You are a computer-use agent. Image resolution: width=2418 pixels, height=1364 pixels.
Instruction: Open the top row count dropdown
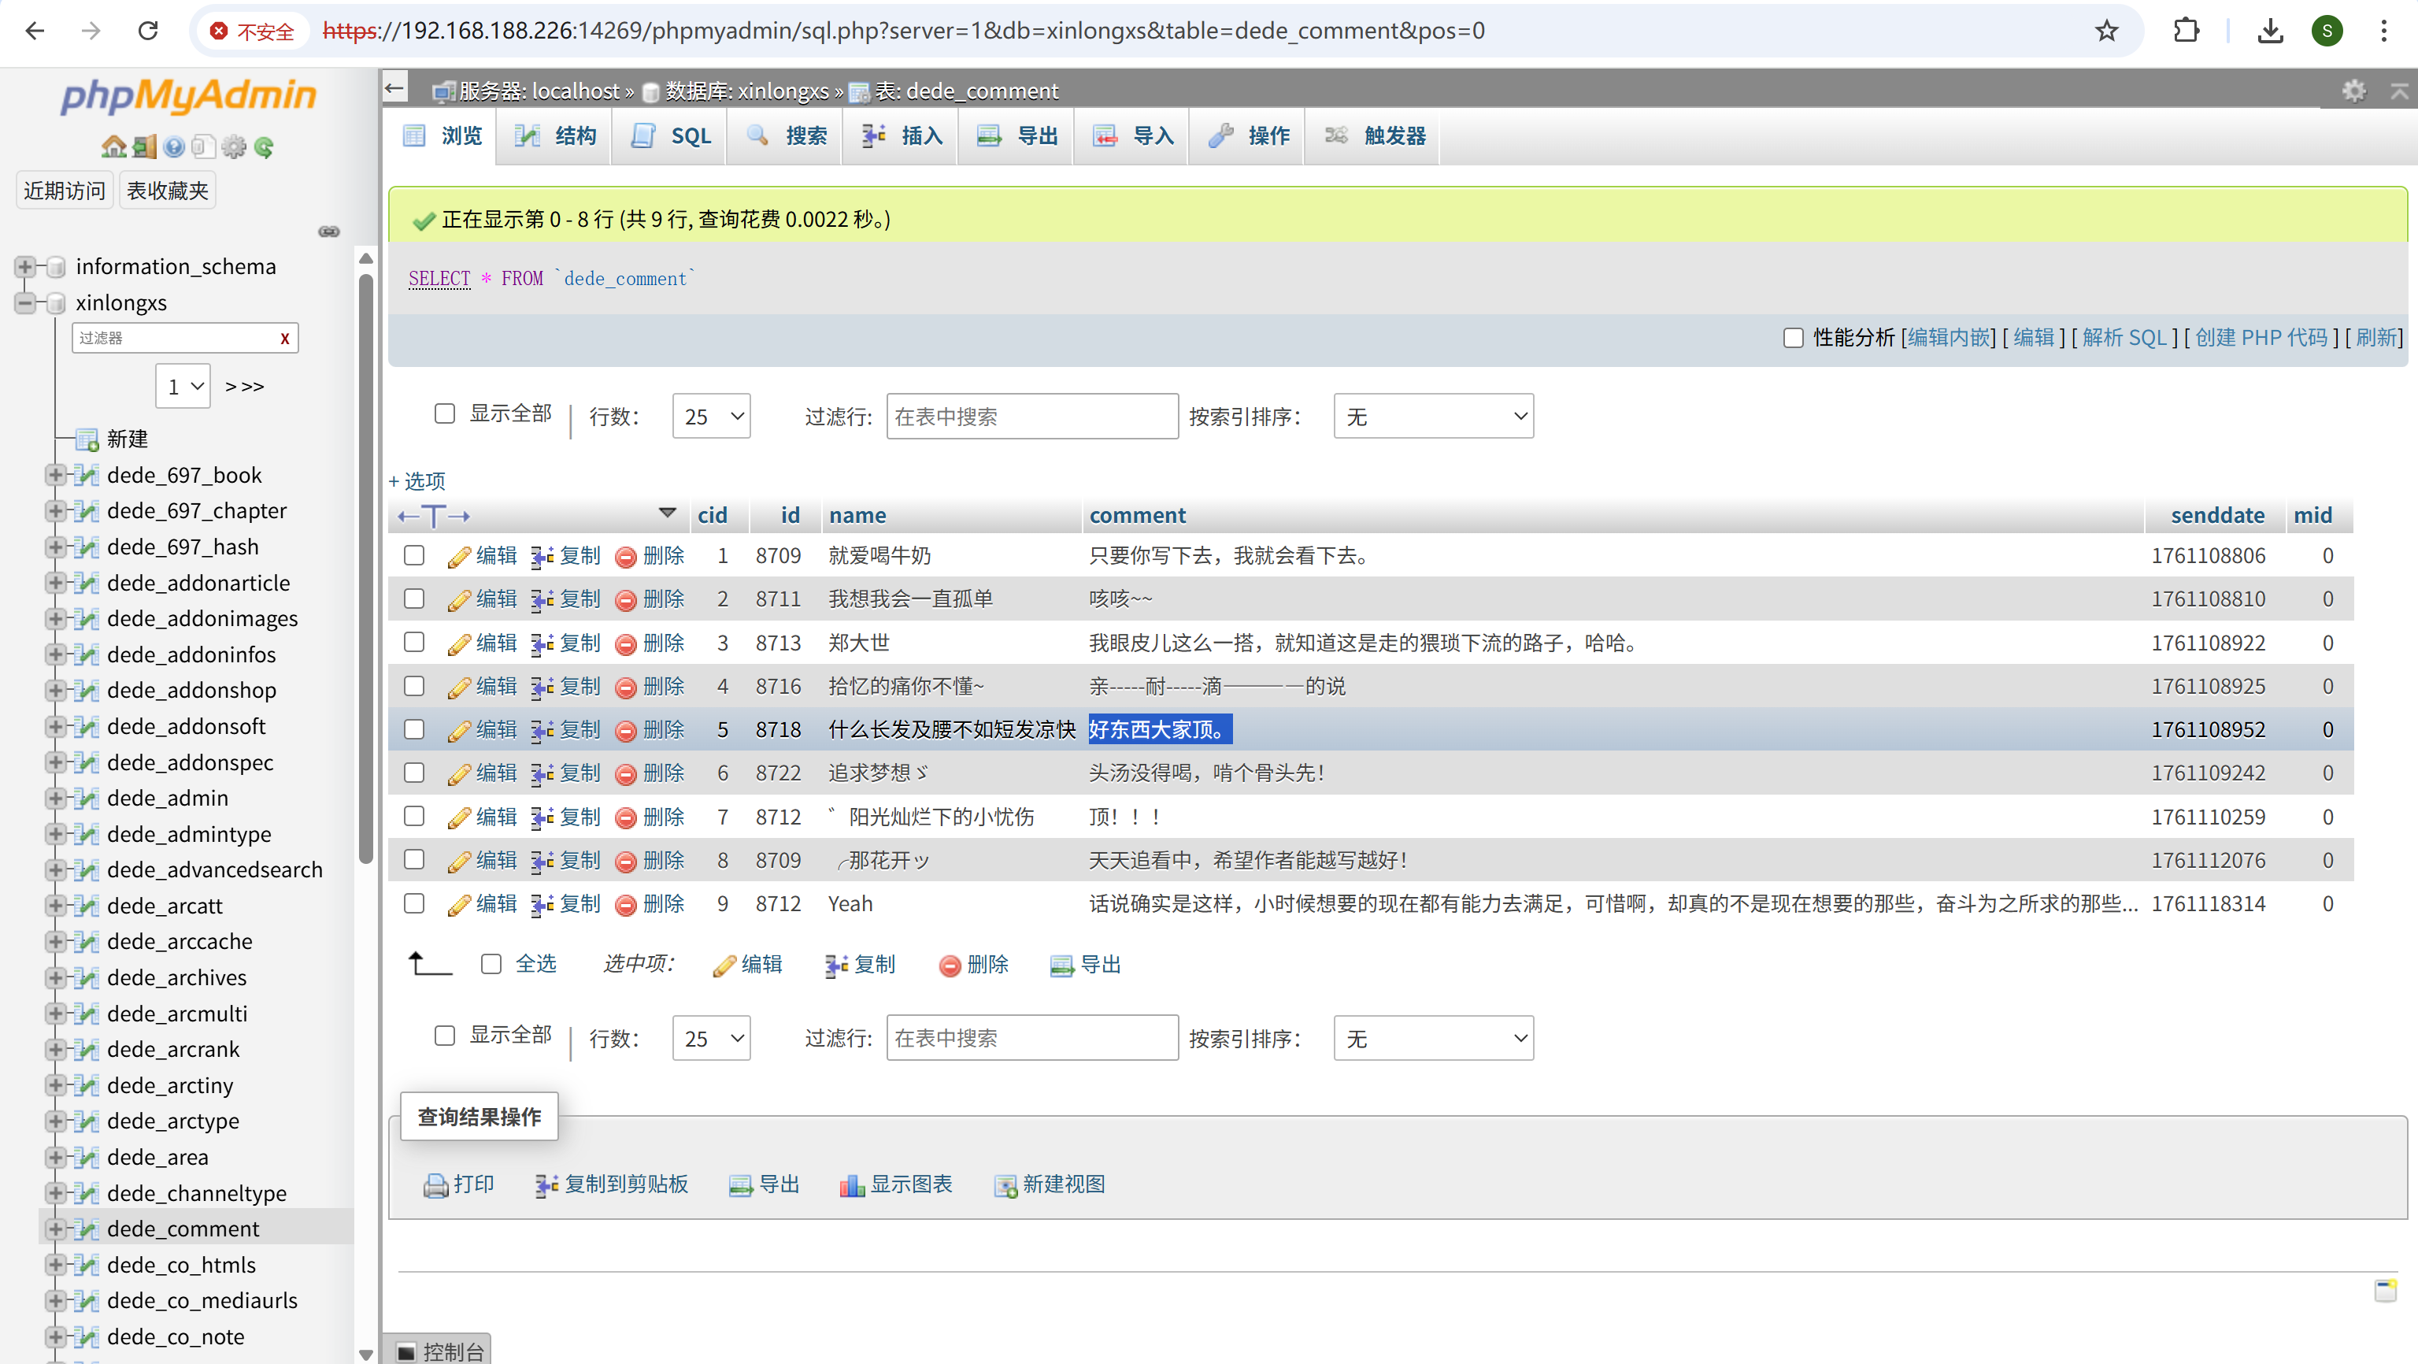coord(710,416)
